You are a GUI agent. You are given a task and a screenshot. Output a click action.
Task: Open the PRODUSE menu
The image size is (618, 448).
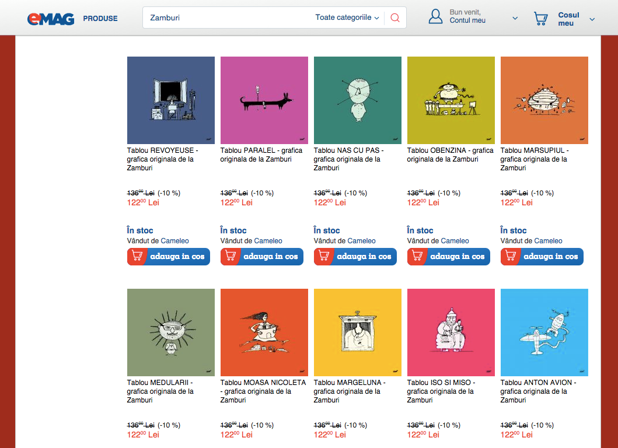[x=100, y=19]
